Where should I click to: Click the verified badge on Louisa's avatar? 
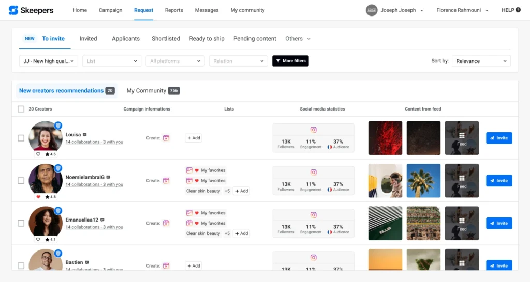tap(58, 126)
